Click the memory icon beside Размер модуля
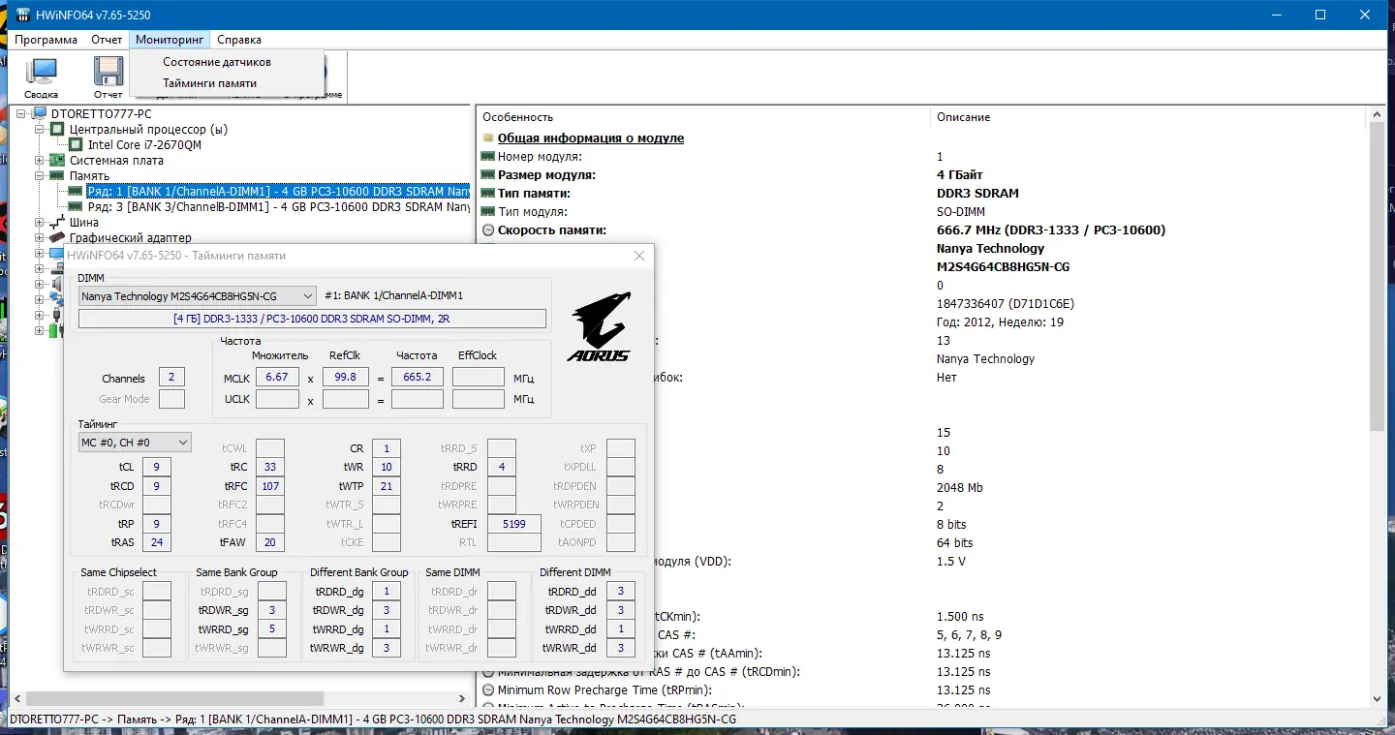 [x=488, y=175]
